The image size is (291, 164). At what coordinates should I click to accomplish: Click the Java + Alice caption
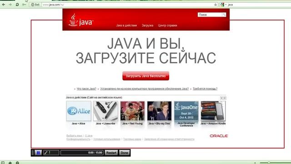click(x=79, y=123)
